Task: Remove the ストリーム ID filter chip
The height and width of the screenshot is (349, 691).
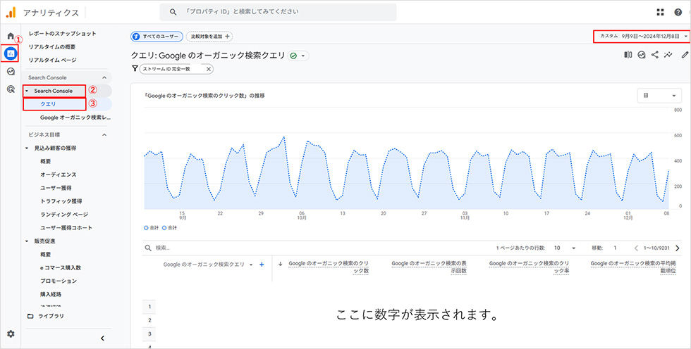Action: coord(209,69)
